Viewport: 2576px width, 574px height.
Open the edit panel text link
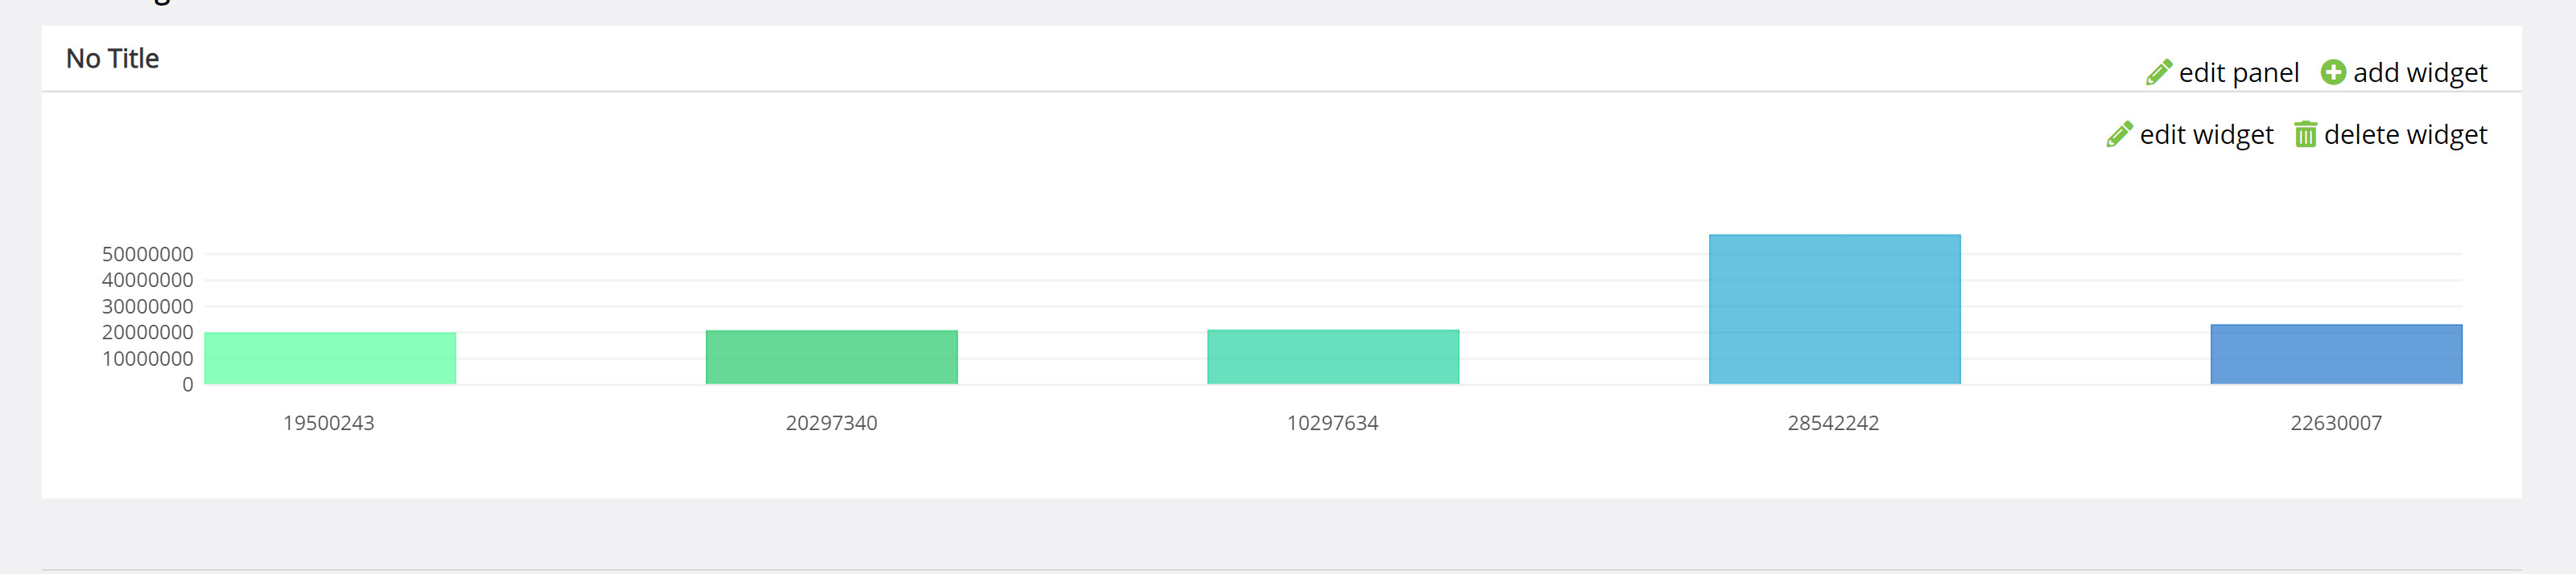click(x=2239, y=73)
